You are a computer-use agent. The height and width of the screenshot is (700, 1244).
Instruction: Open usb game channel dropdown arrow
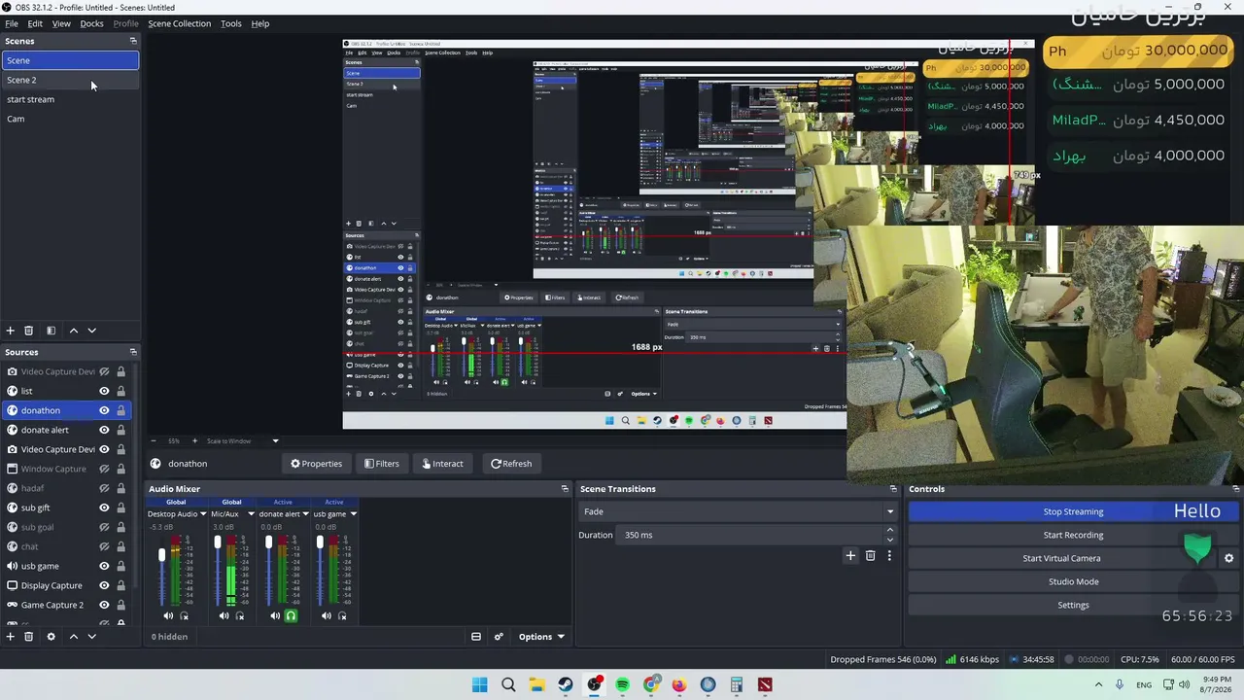tap(353, 514)
